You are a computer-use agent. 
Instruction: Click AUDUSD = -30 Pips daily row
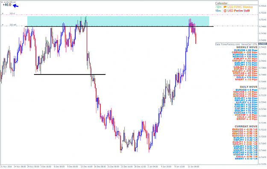click(x=245, y=94)
